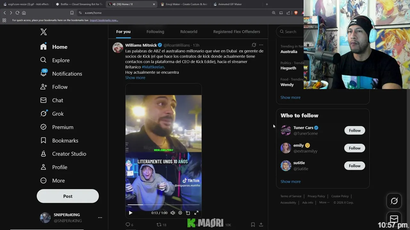Open Creator Studio in sidebar
The image size is (410, 230).
[x=63, y=154]
